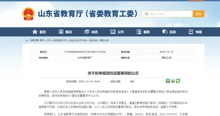Click the orange 搜索 button

pyautogui.click(x=198, y=14)
